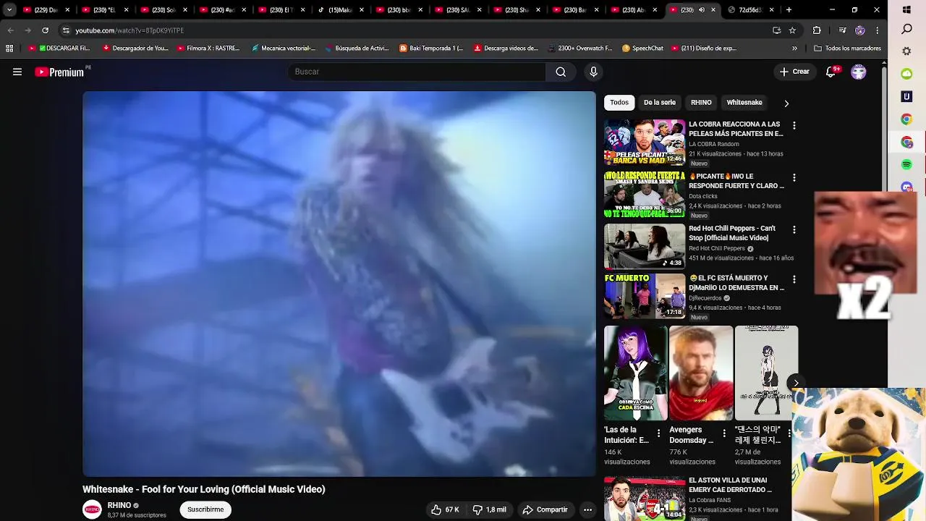The width and height of the screenshot is (926, 521).
Task: Open more actions menu below the video
Action: 587,509
